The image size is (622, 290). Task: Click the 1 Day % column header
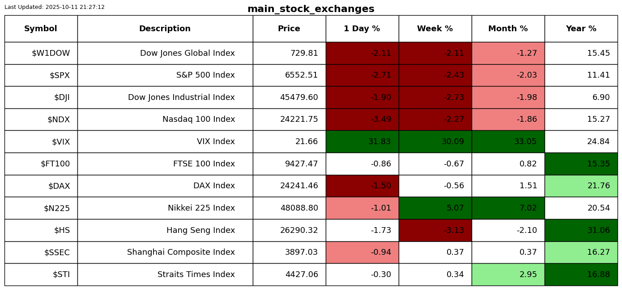click(x=362, y=29)
